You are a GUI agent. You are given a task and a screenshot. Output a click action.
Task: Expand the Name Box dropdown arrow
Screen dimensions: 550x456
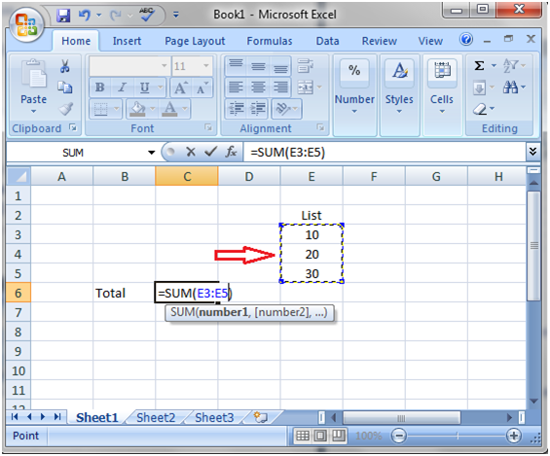pos(151,153)
